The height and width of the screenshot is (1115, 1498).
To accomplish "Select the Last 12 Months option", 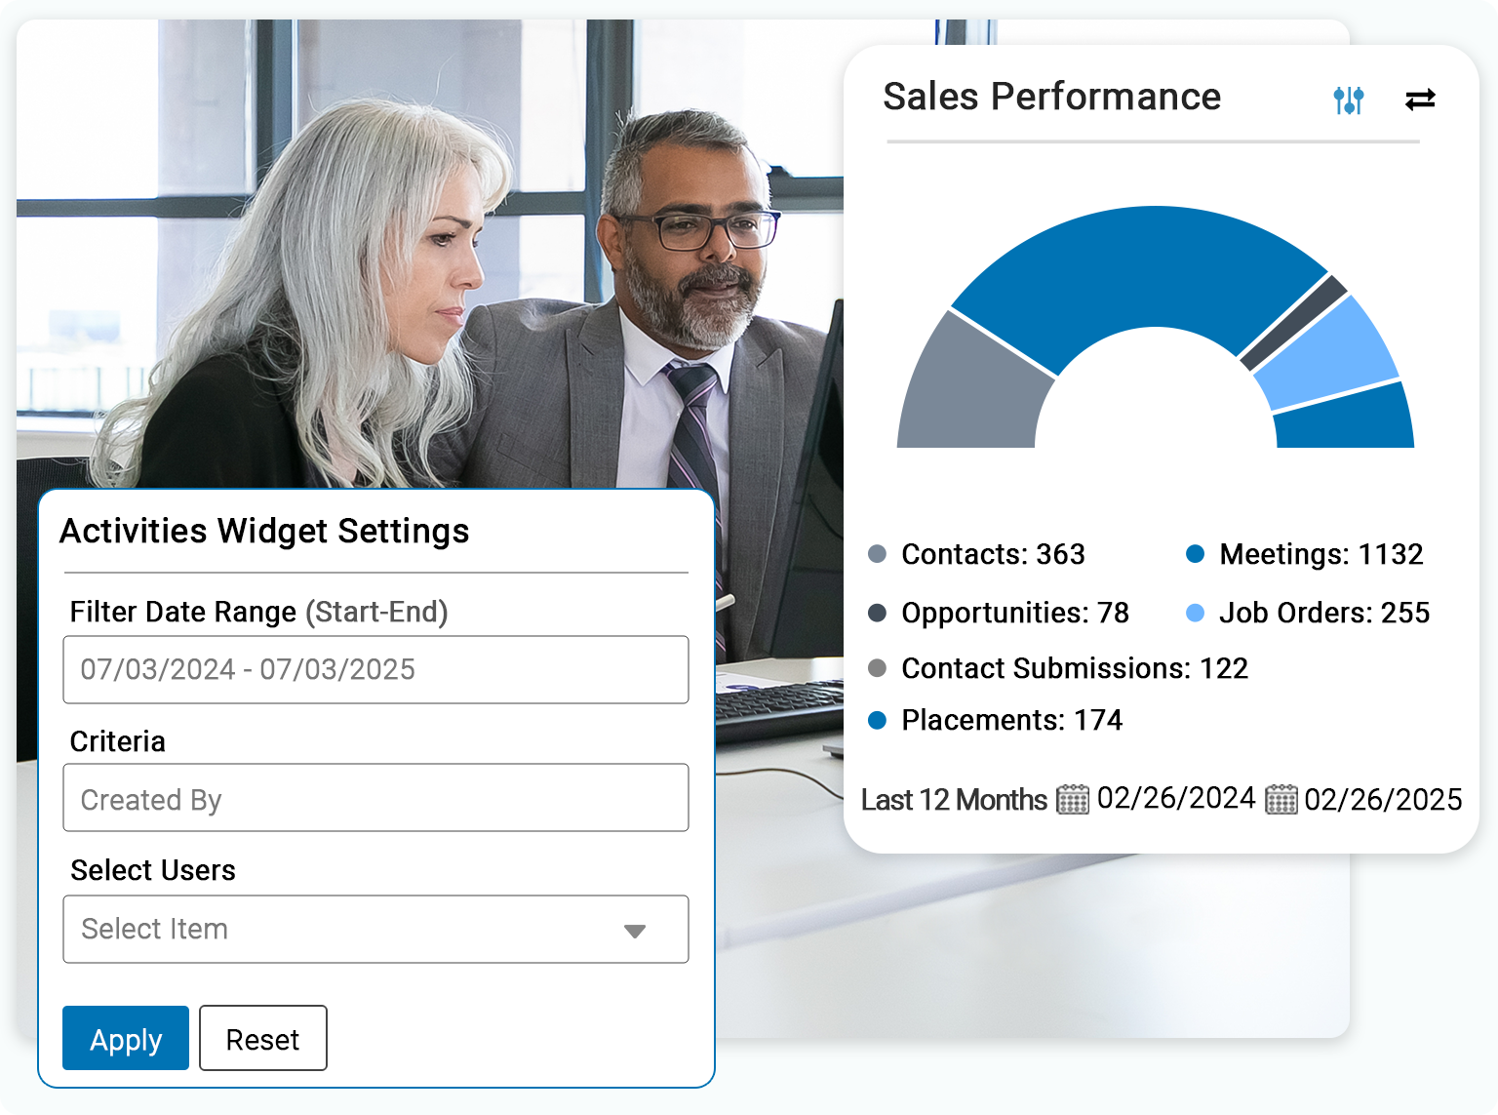I will point(954,800).
